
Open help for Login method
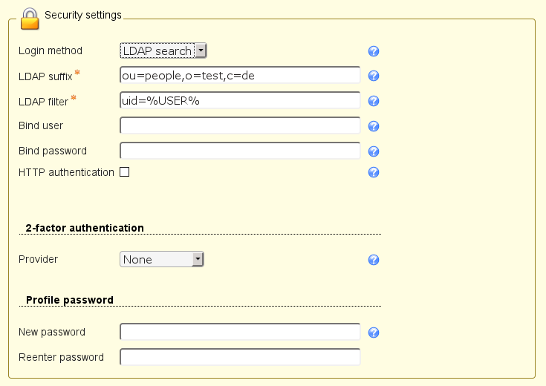(374, 51)
